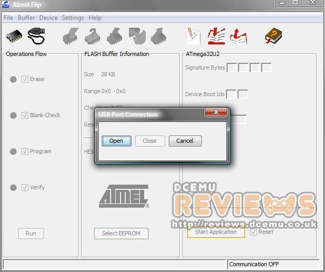325x272 pixels.
Task: Toggle the Blank Check checkbox
Action: (x=25, y=115)
